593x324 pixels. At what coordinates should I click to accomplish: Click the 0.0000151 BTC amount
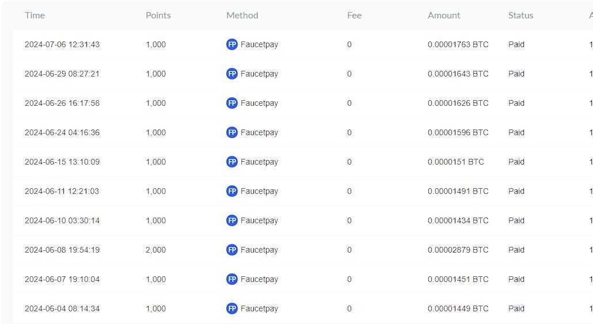tap(456, 162)
